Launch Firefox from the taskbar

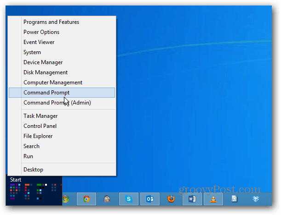click(x=171, y=199)
